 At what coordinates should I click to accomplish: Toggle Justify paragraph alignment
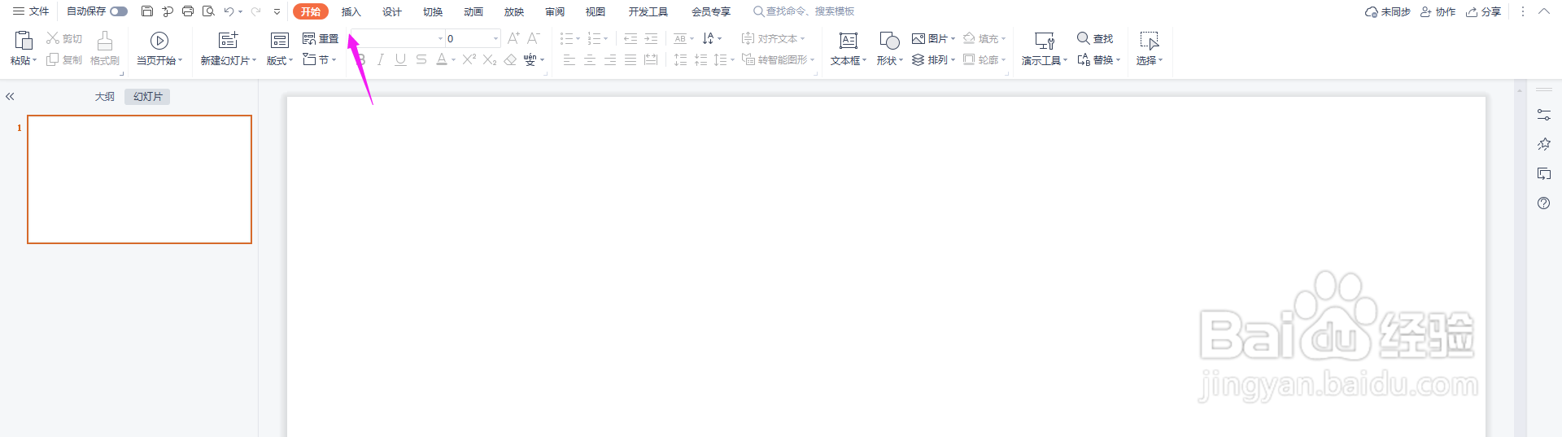click(630, 59)
